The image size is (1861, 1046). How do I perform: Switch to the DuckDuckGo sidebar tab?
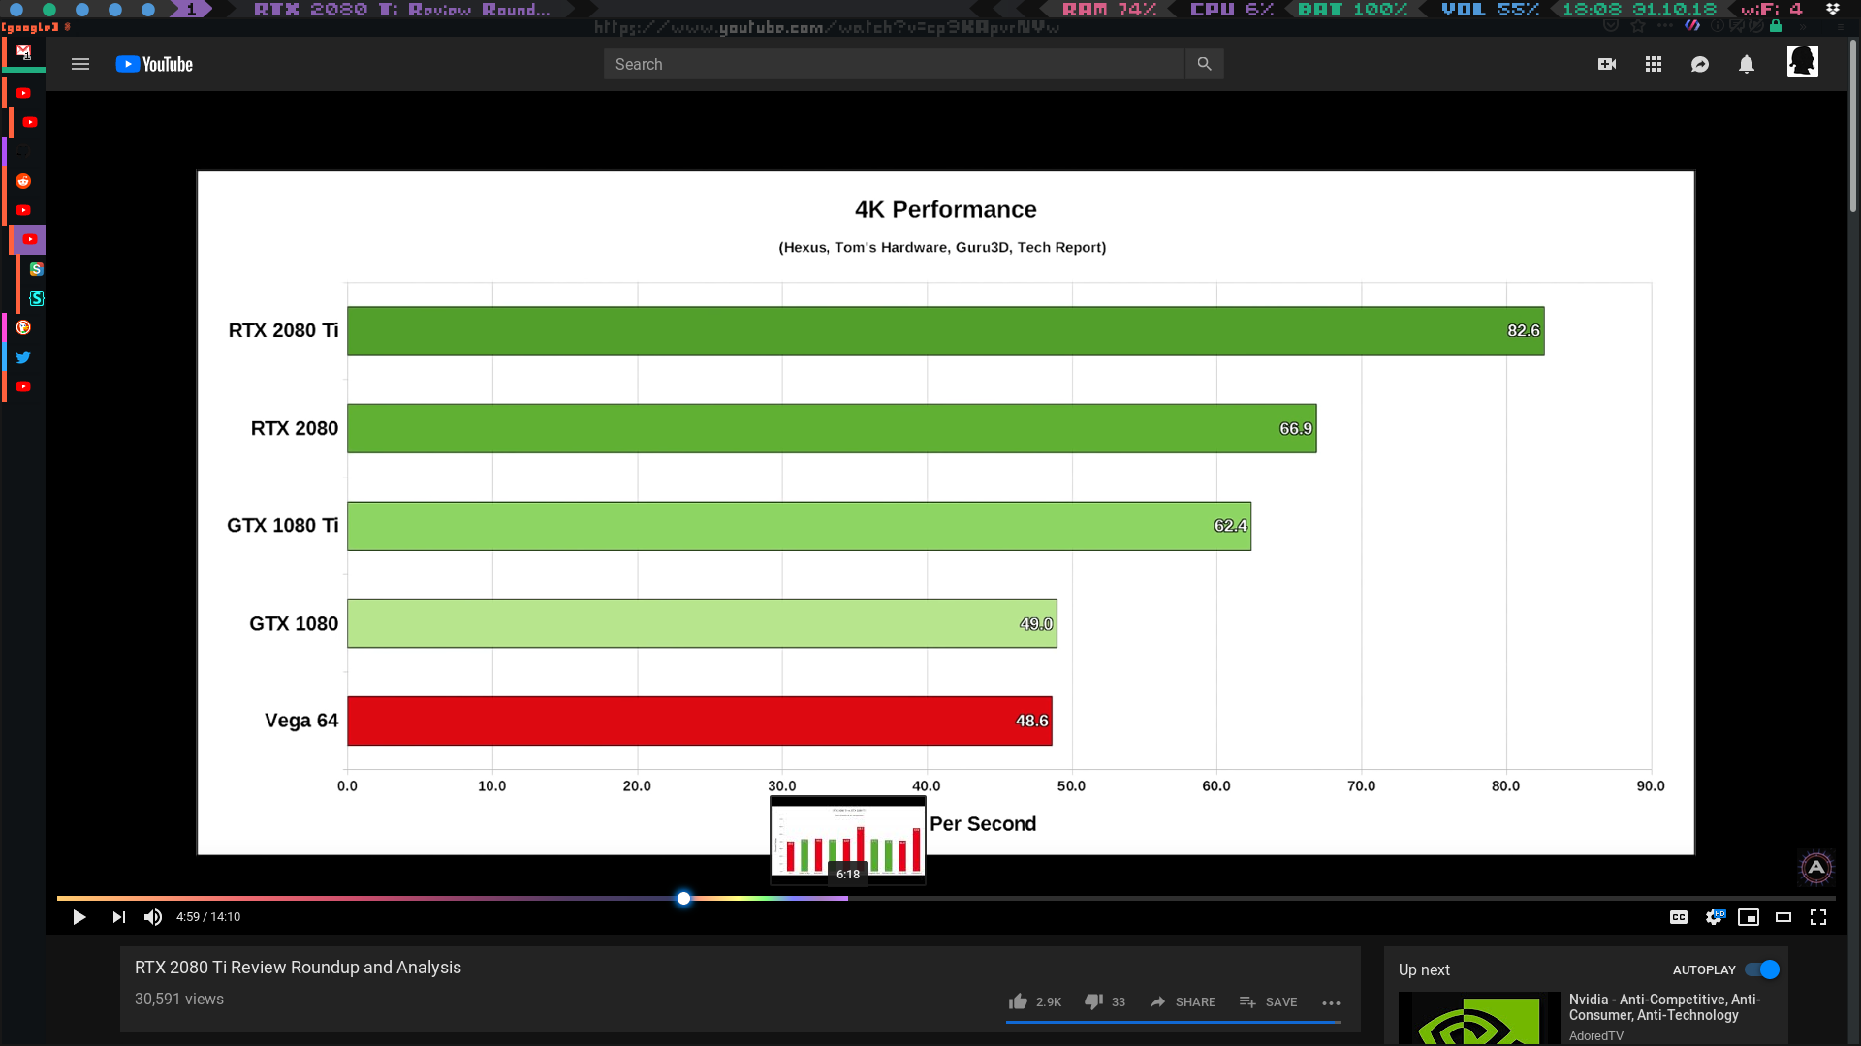(x=23, y=327)
